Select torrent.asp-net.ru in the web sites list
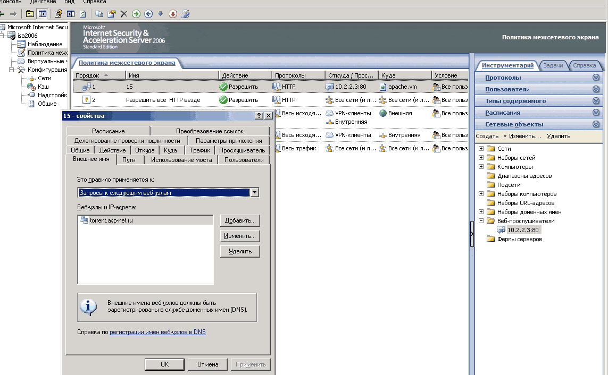 click(x=111, y=220)
